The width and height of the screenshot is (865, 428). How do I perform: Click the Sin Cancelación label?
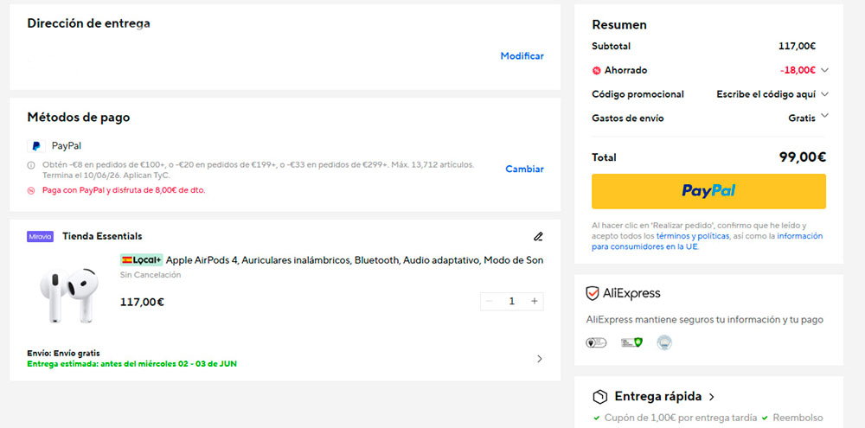point(151,275)
